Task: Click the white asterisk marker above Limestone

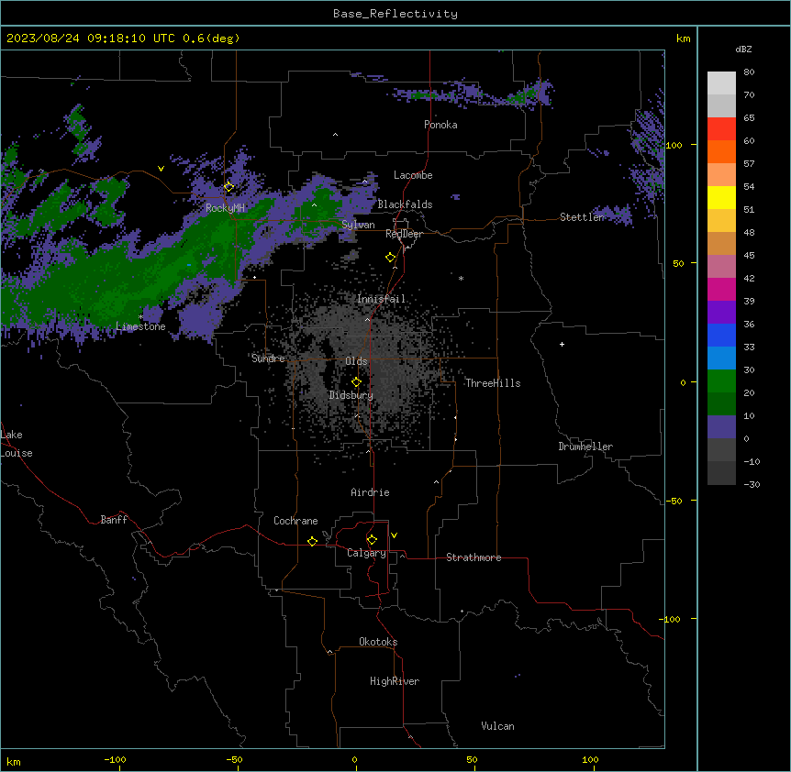Action: point(140,317)
